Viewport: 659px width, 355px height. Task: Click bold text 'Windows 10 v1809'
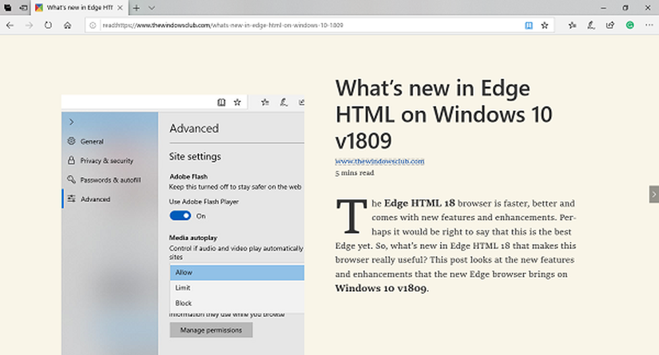[x=381, y=289]
